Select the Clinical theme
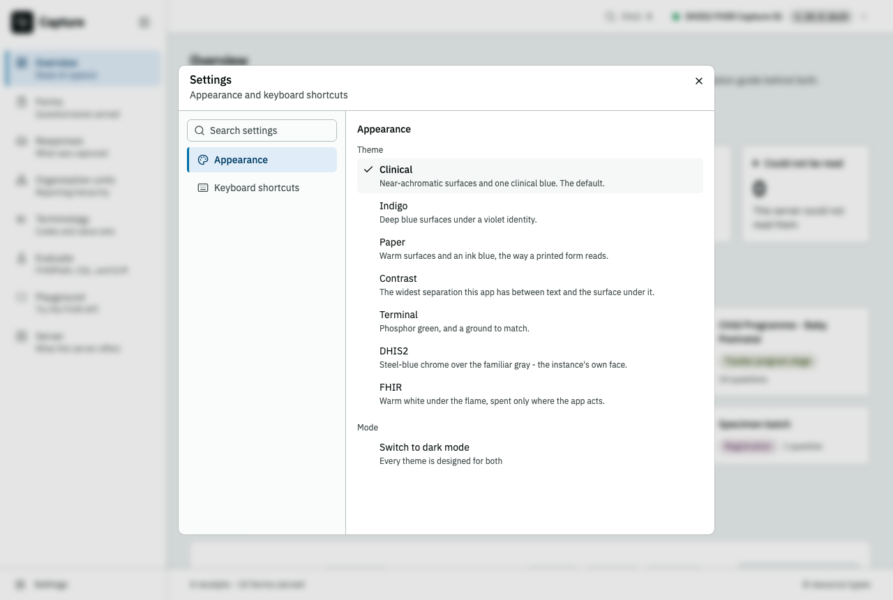The image size is (893, 600). click(x=530, y=176)
